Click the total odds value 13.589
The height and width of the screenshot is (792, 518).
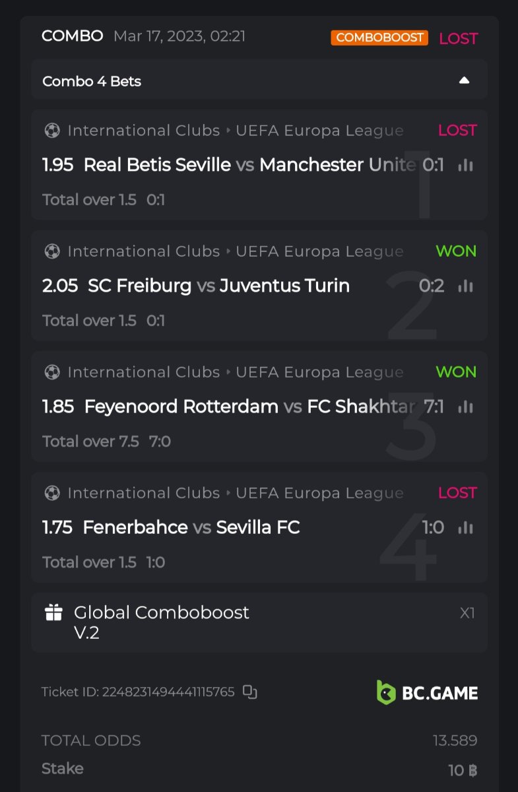coord(455,741)
